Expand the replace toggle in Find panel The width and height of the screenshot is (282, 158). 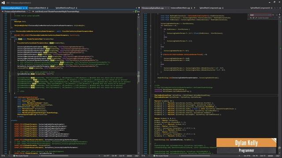point(249,15)
